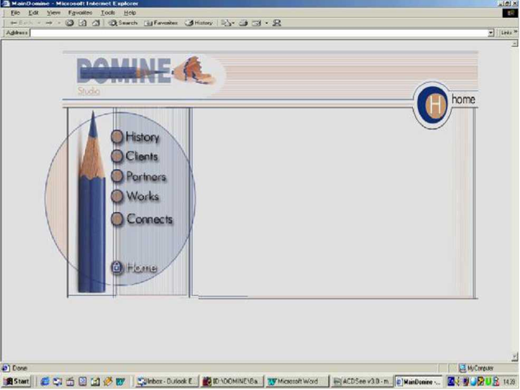The image size is (520, 390).
Task: Open the Favorites menu
Action: point(80,12)
